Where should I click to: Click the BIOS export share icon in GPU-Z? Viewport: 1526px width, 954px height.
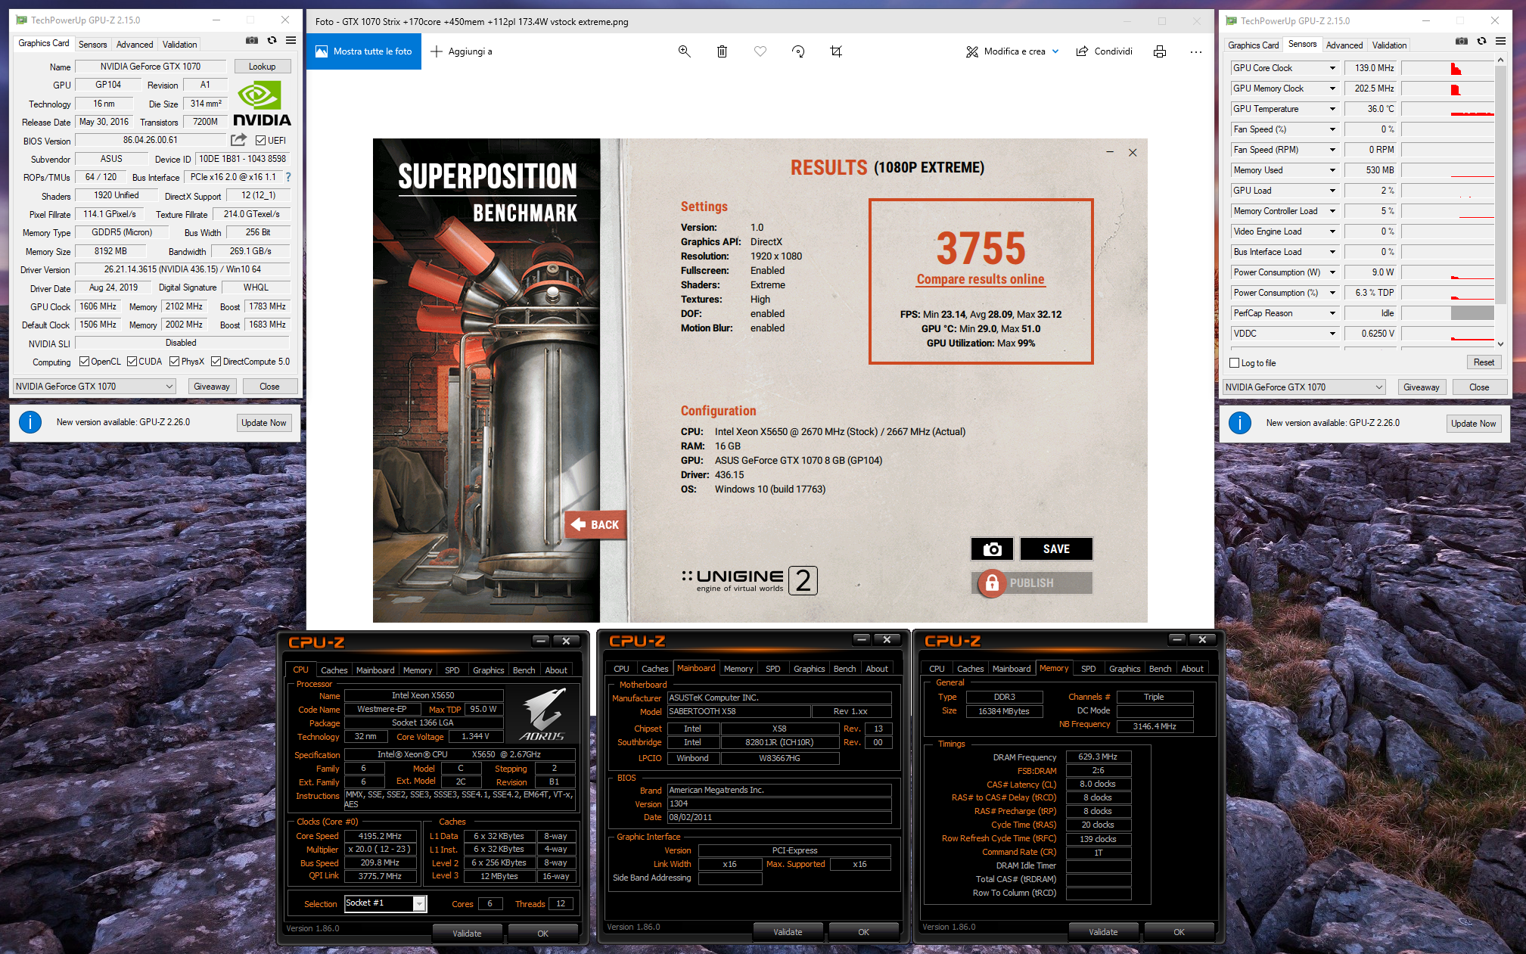[239, 140]
